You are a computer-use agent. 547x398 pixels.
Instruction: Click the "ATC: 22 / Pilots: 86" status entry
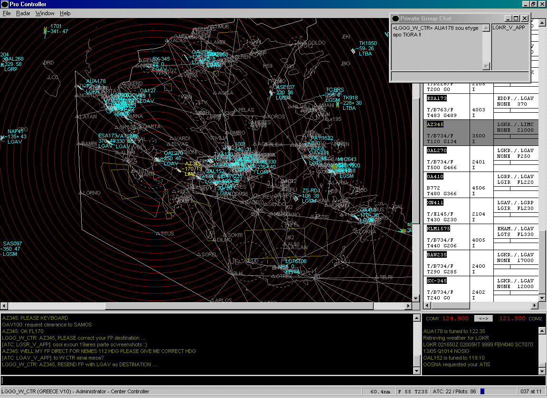454,391
